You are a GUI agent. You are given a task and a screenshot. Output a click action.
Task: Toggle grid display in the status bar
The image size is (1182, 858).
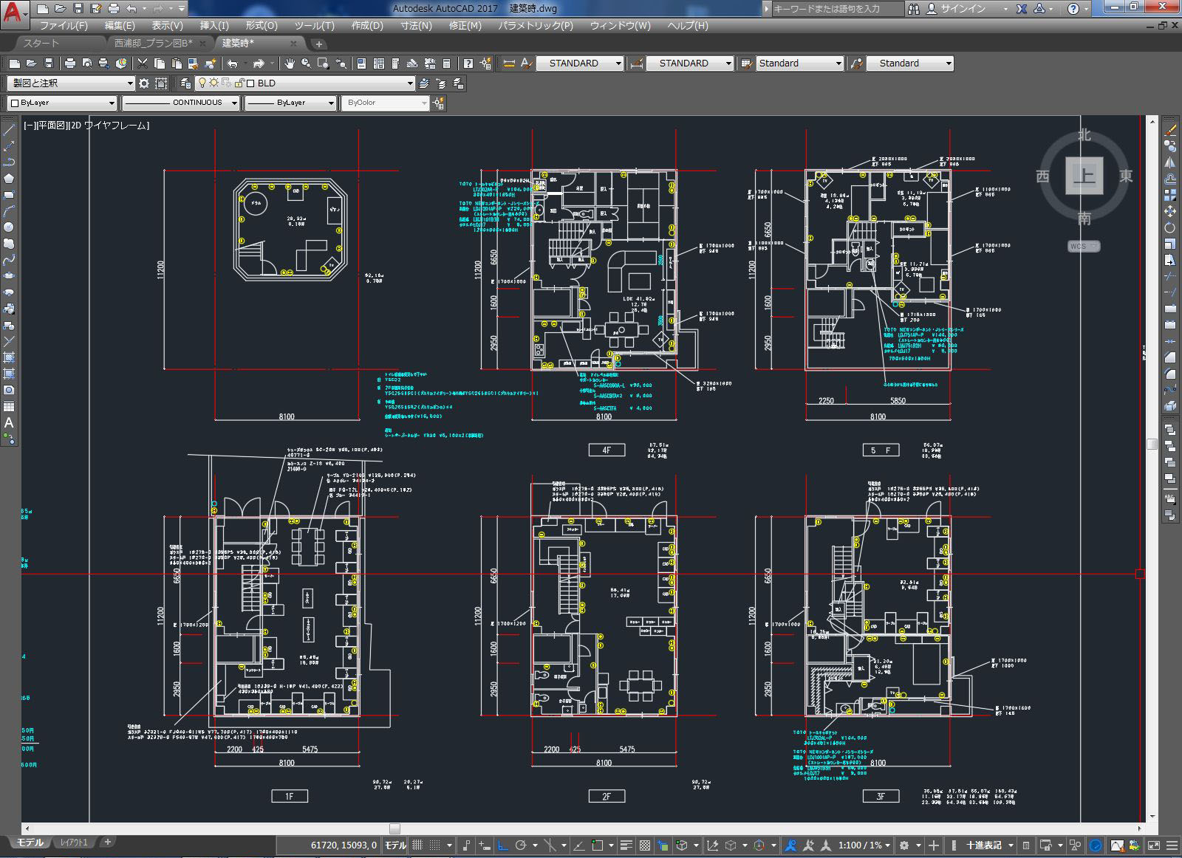418,845
